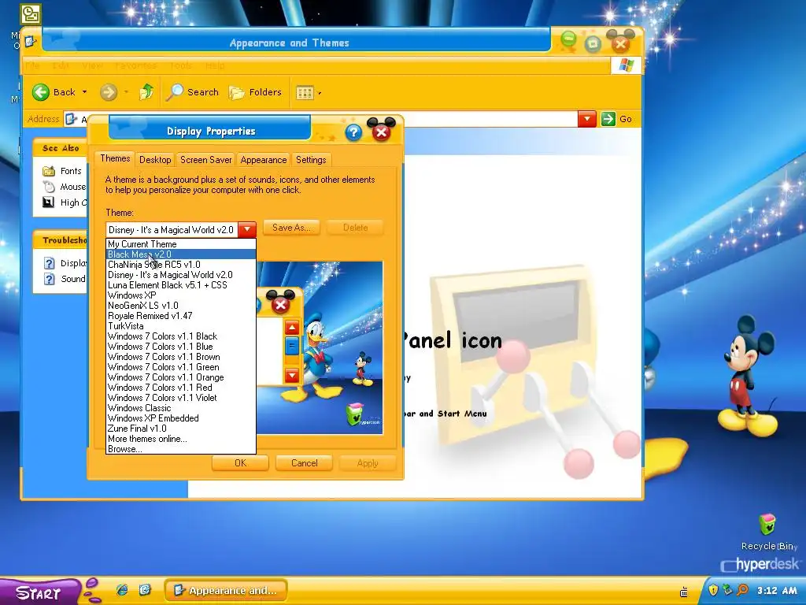Click OK in Display Properties
The width and height of the screenshot is (806, 605).
pyautogui.click(x=240, y=463)
